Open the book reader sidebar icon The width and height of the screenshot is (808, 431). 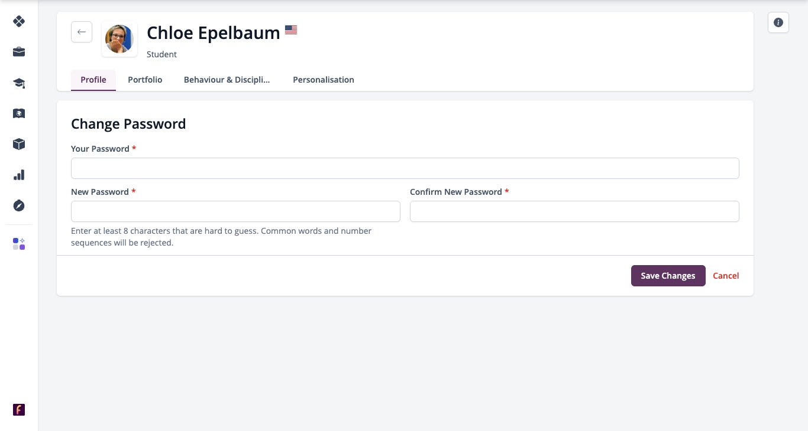coord(19,113)
